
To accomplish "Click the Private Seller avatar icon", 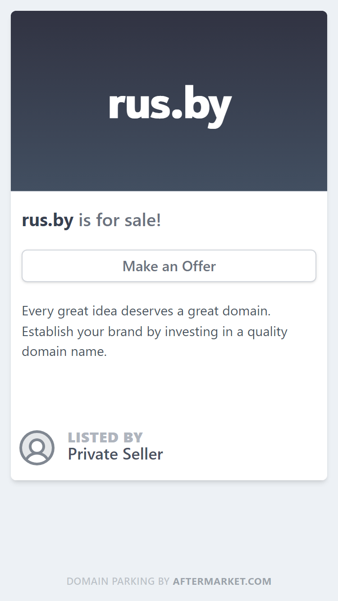I will 37,448.
